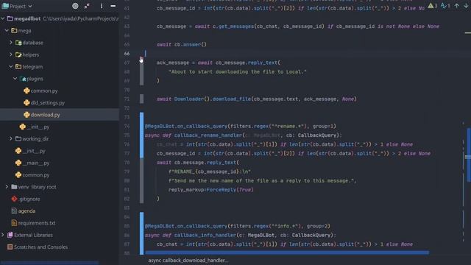Screen dimensions: 471x265
Task: Go to previous highlighted error arrow
Action: pos(456,6)
